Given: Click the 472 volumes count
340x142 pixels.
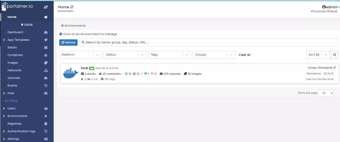Looking at the screenshot, I should [x=170, y=74].
